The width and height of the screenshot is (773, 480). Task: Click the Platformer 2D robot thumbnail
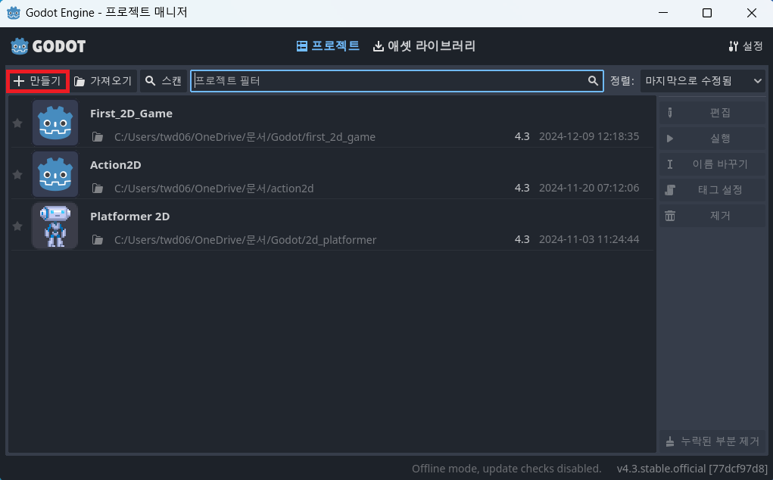pyautogui.click(x=55, y=225)
